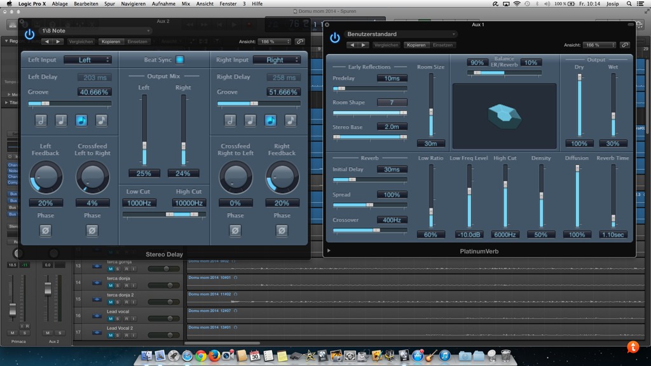Expand the PlatinumVerb bottom disclosure triangle
The height and width of the screenshot is (366, 651).
[329, 250]
